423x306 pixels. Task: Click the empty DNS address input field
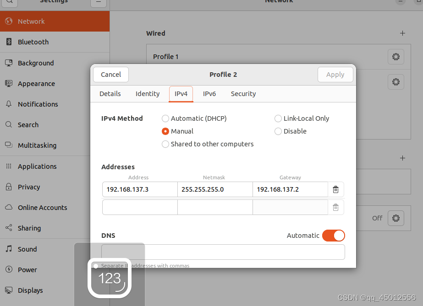tap(223, 252)
